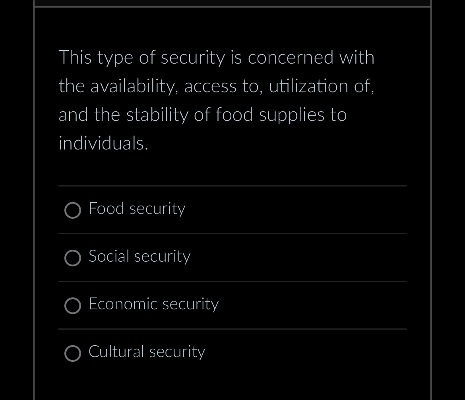
Task: Click the Social security option label
Action: click(x=139, y=256)
